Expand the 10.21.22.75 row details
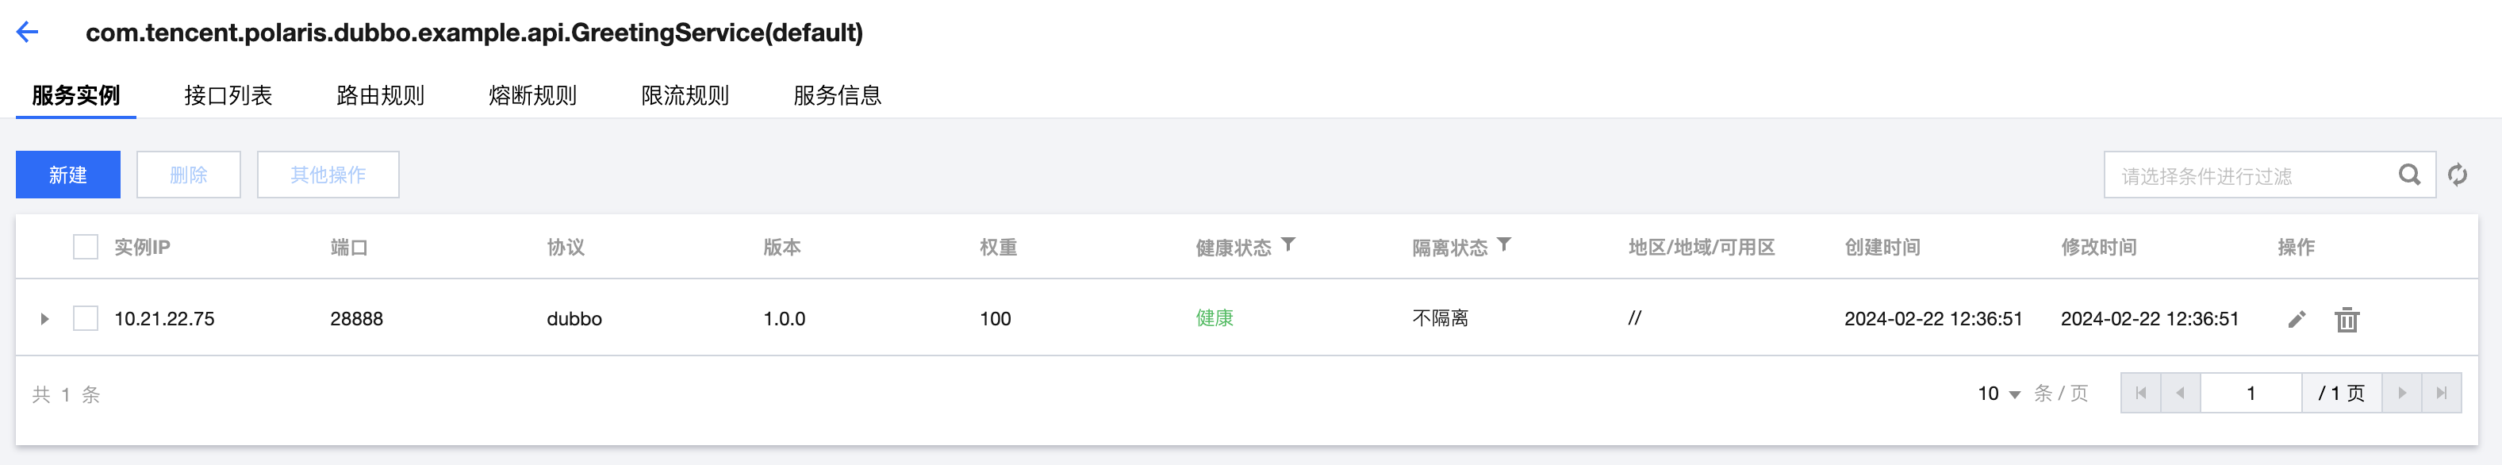The image size is (2502, 465). click(44, 318)
